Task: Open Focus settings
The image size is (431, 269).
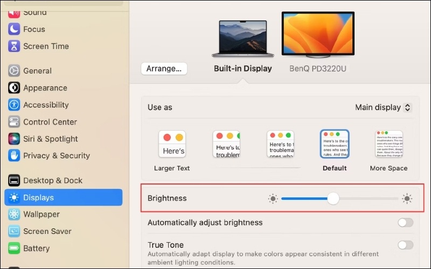Action: (63, 29)
